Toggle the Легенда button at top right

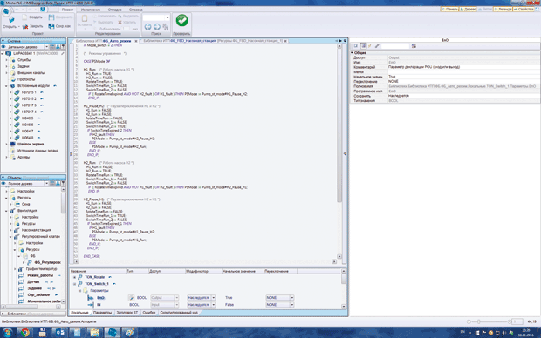pyautogui.click(x=503, y=10)
